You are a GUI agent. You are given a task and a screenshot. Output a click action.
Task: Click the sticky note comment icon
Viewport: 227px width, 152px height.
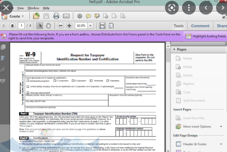88,16
